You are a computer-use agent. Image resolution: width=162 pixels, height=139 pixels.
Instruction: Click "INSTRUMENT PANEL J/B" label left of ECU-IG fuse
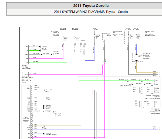coord(55,33)
